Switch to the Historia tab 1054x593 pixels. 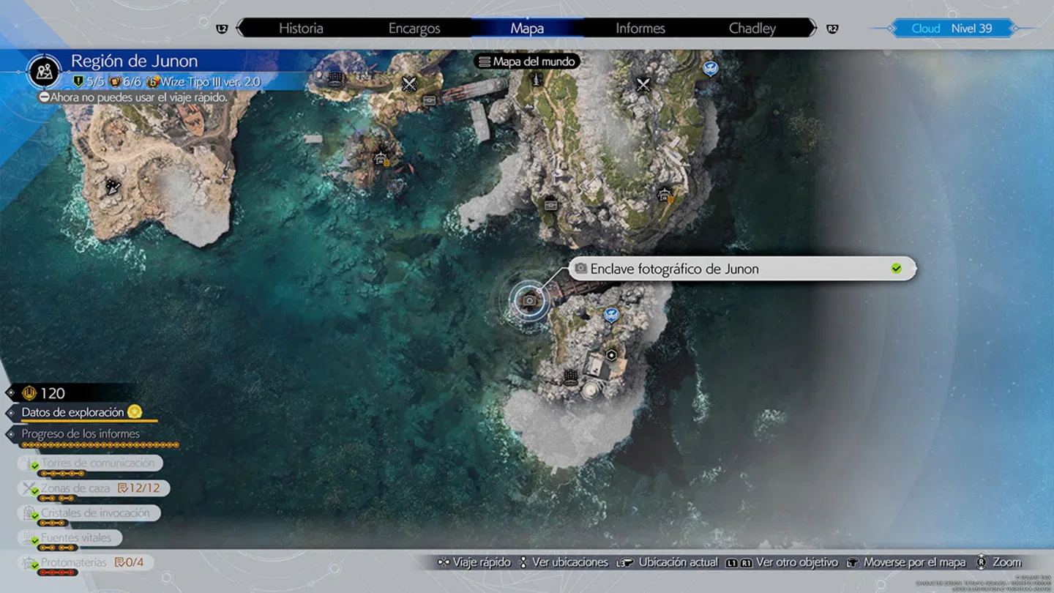click(301, 29)
